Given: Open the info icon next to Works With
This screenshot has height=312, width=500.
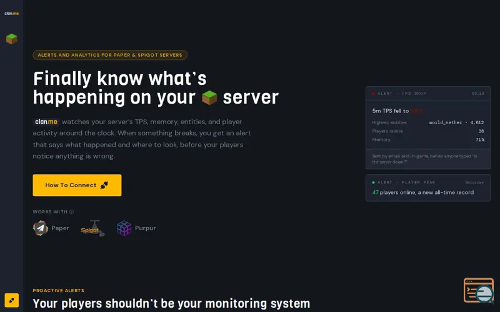Looking at the screenshot, I should coord(71,212).
